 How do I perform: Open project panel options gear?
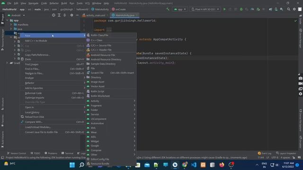71,15
